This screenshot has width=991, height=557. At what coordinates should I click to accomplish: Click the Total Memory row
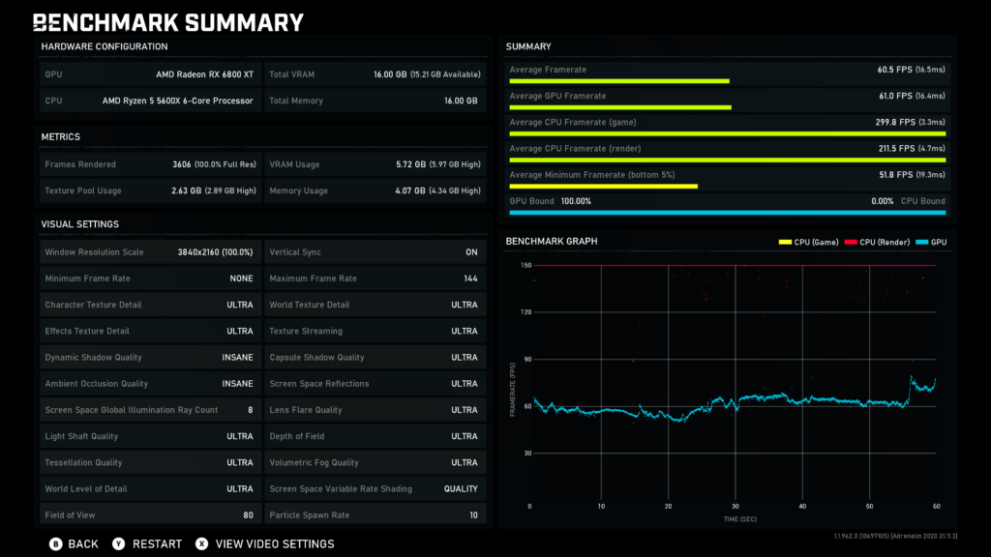[375, 101]
